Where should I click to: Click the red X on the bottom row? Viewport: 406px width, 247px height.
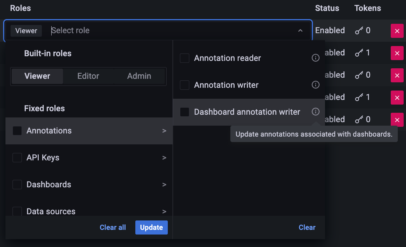click(x=397, y=119)
